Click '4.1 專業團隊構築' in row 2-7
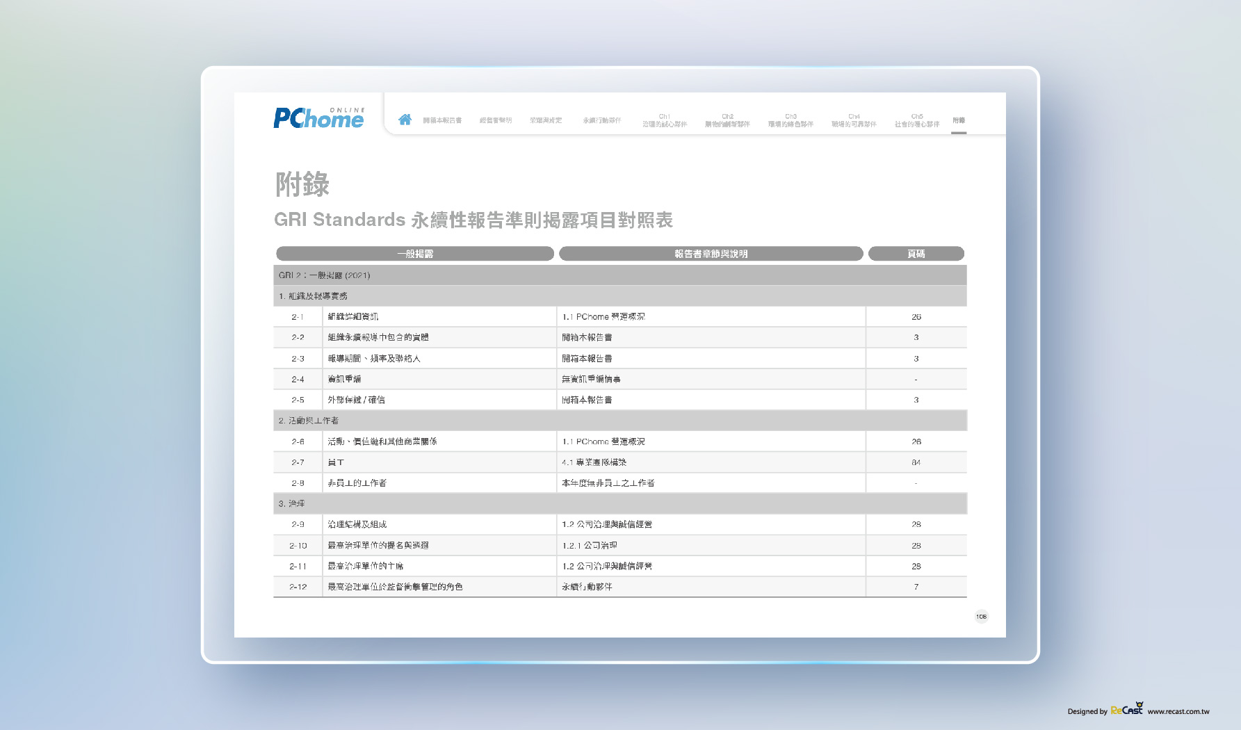Image resolution: width=1241 pixels, height=730 pixels. click(x=594, y=462)
